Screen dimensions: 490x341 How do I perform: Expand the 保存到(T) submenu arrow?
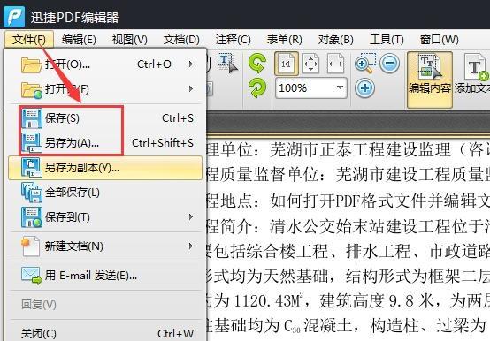click(x=191, y=216)
